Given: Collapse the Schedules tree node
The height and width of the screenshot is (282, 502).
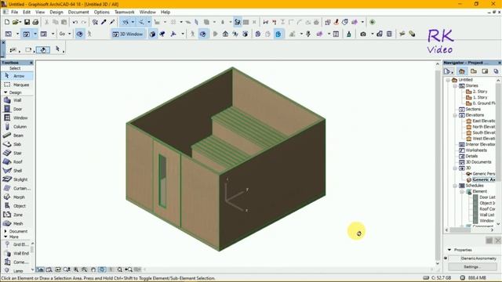Looking at the screenshot, I should [x=455, y=186].
